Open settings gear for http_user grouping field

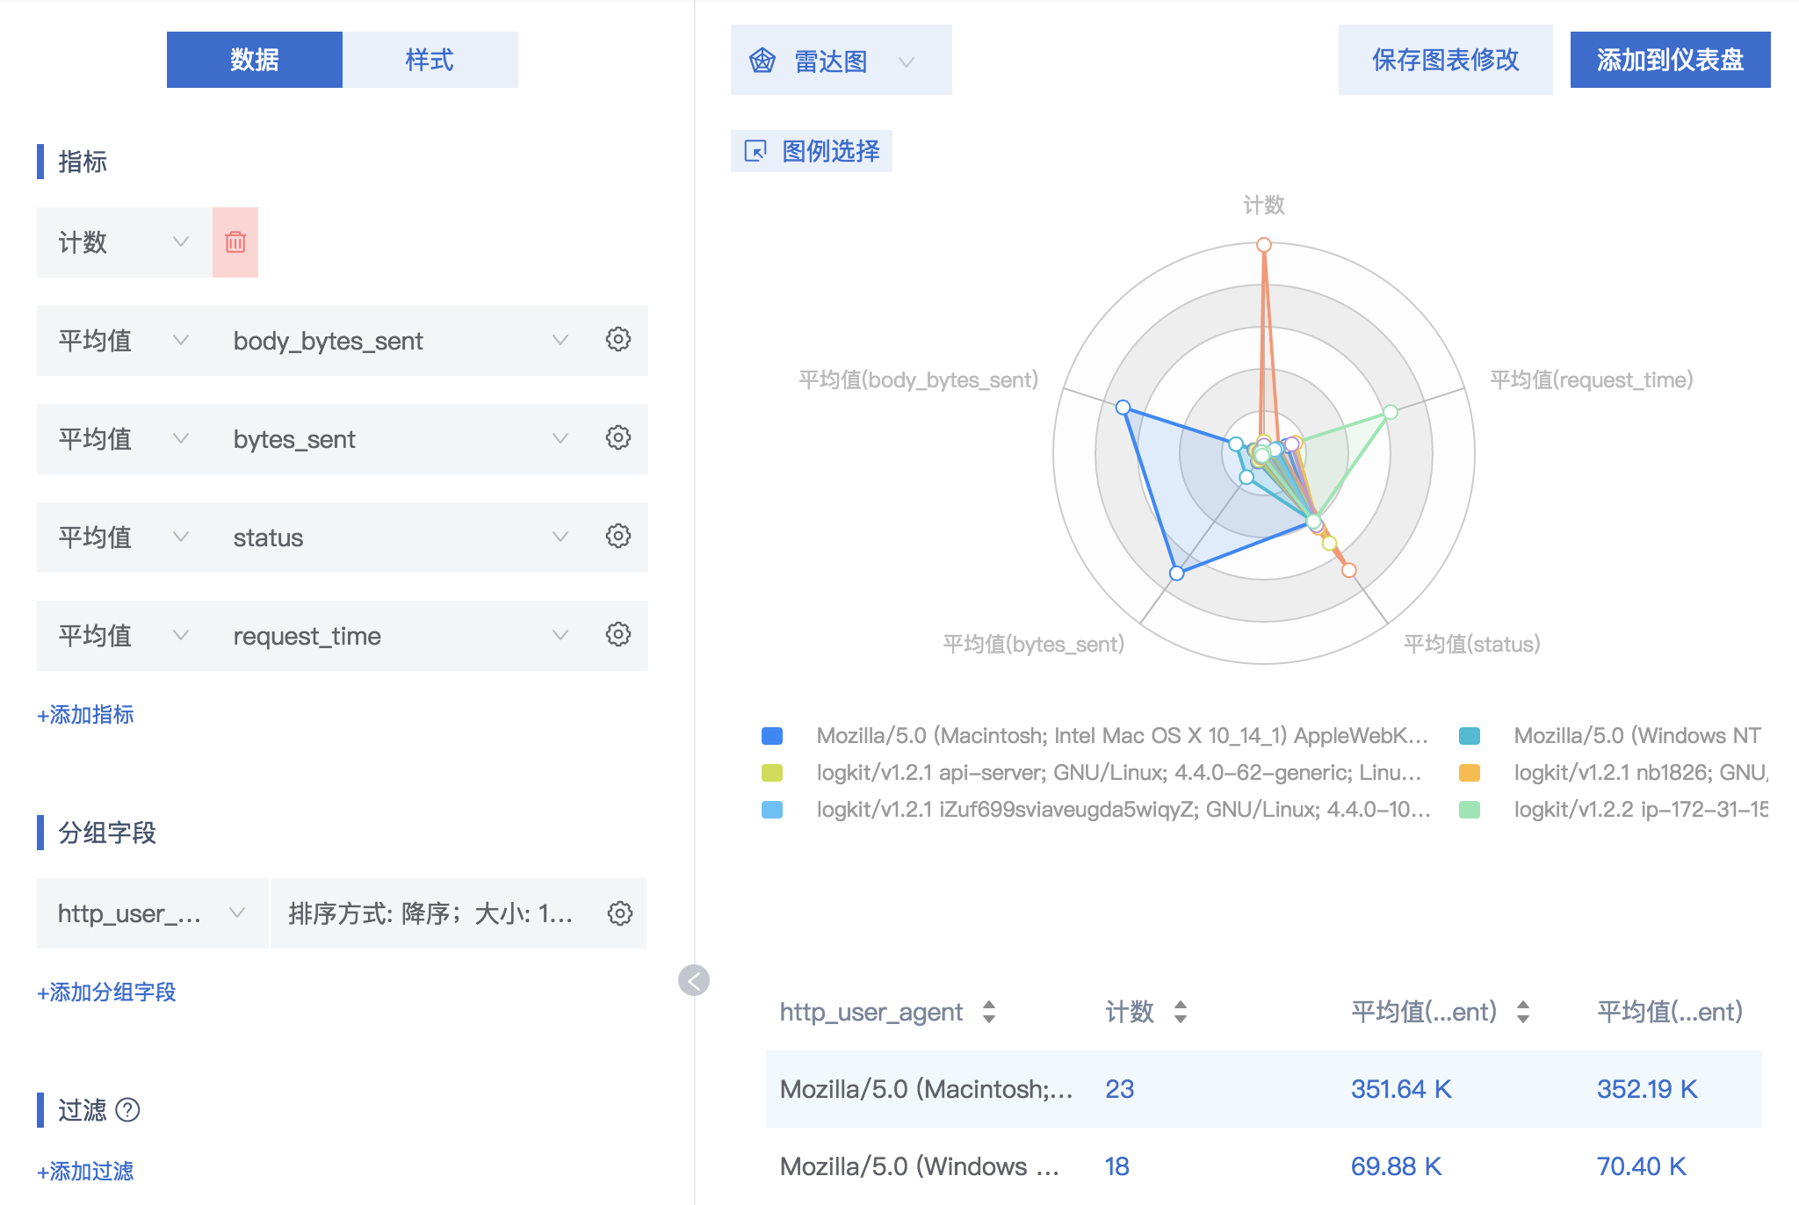[620, 913]
